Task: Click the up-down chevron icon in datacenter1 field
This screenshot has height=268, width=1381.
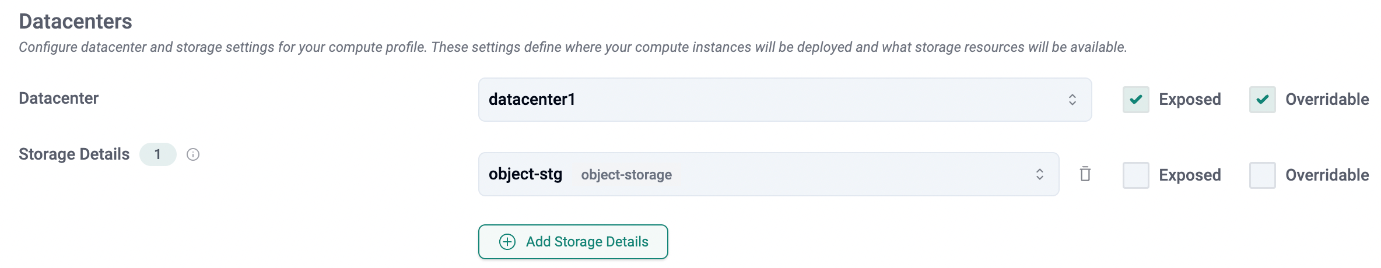Action: [x=1072, y=100]
